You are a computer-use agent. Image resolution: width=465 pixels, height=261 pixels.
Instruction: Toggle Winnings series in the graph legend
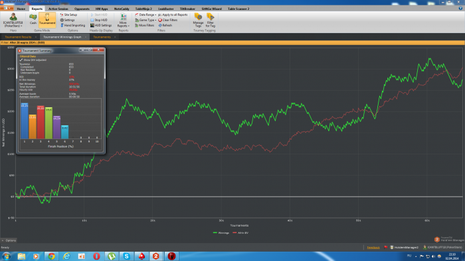coord(221,233)
